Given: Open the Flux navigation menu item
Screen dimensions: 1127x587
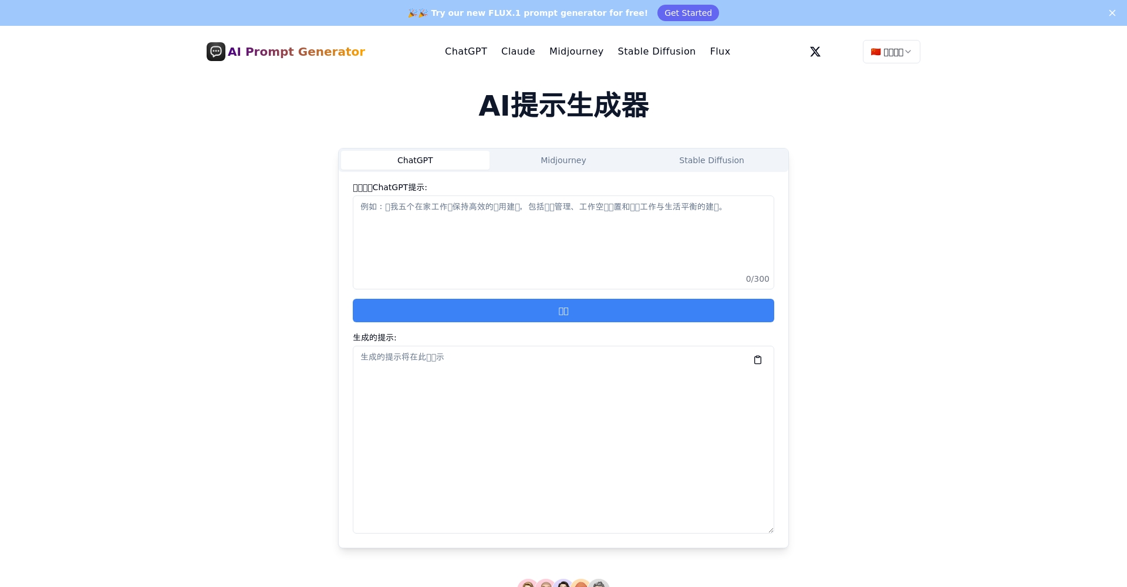Looking at the screenshot, I should click(x=720, y=52).
